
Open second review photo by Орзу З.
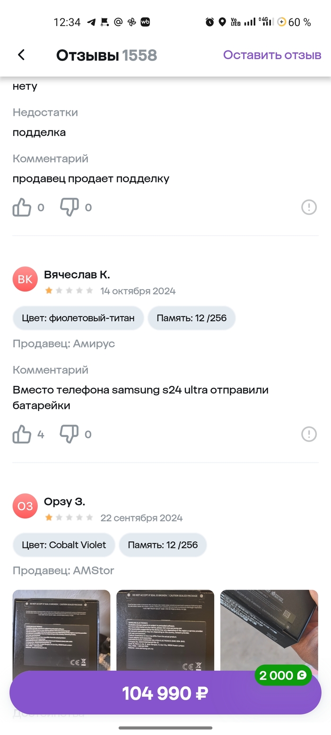point(165,631)
